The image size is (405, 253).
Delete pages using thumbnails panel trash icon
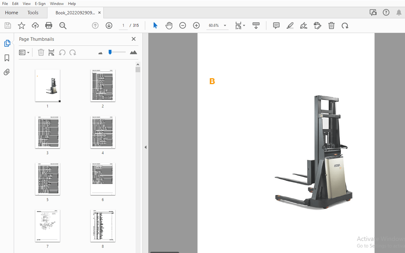[41, 52]
